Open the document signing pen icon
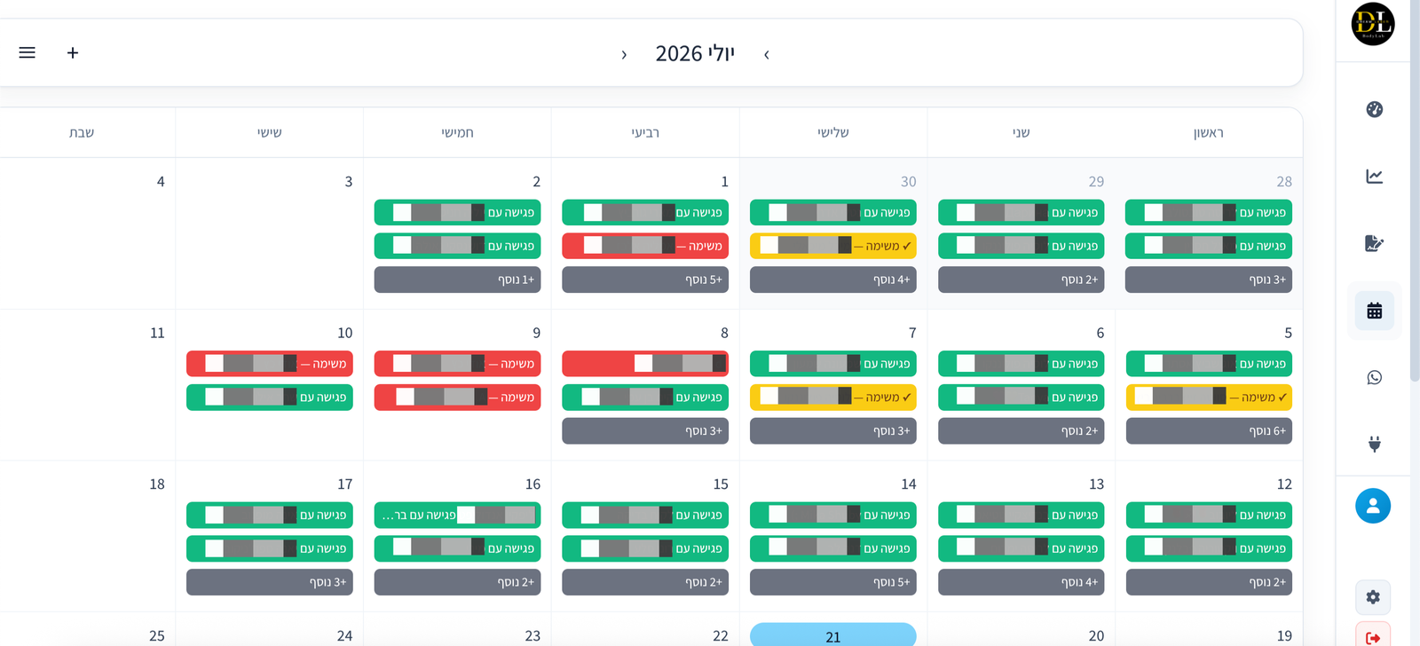The width and height of the screenshot is (1420, 646). pyautogui.click(x=1374, y=243)
